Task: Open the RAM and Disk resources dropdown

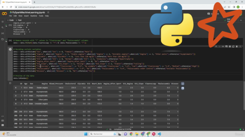Action: coord(228,20)
